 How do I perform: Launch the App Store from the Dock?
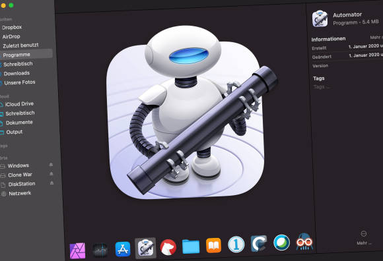(x=123, y=249)
